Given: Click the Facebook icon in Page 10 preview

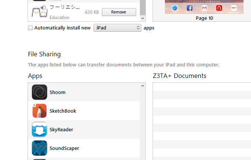Looking at the screenshot, I should tap(189, 8).
